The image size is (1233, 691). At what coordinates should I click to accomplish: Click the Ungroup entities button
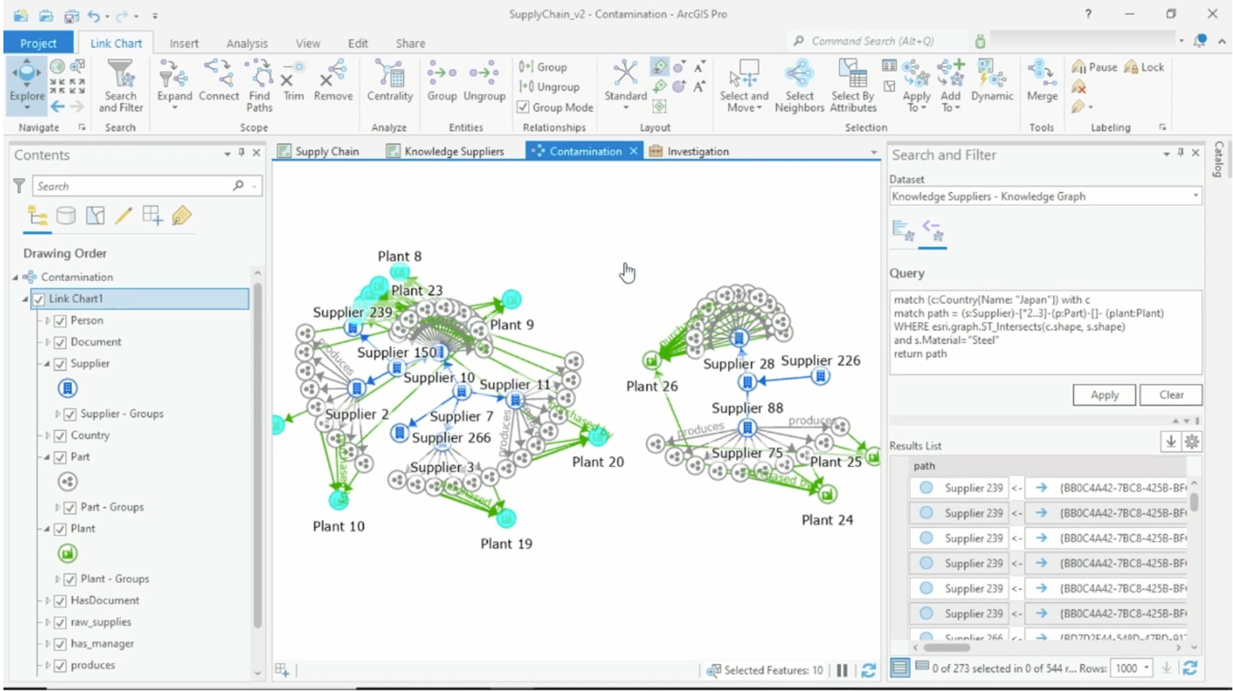484,80
